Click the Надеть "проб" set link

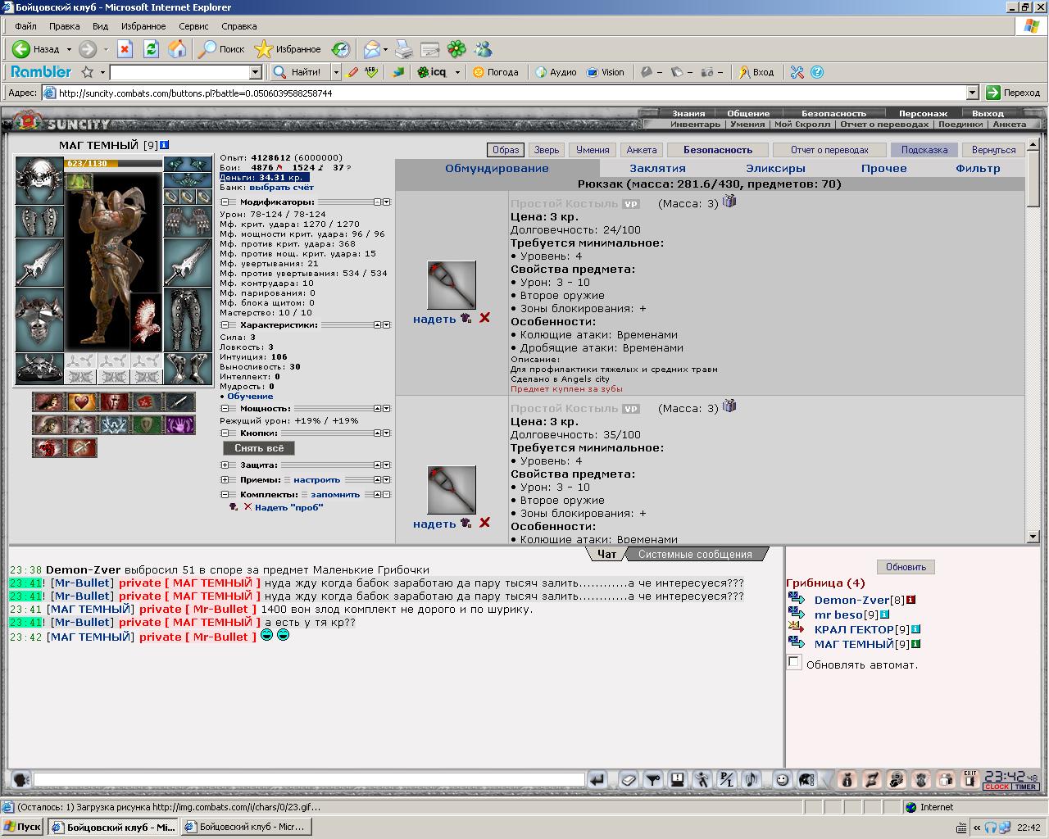[289, 508]
